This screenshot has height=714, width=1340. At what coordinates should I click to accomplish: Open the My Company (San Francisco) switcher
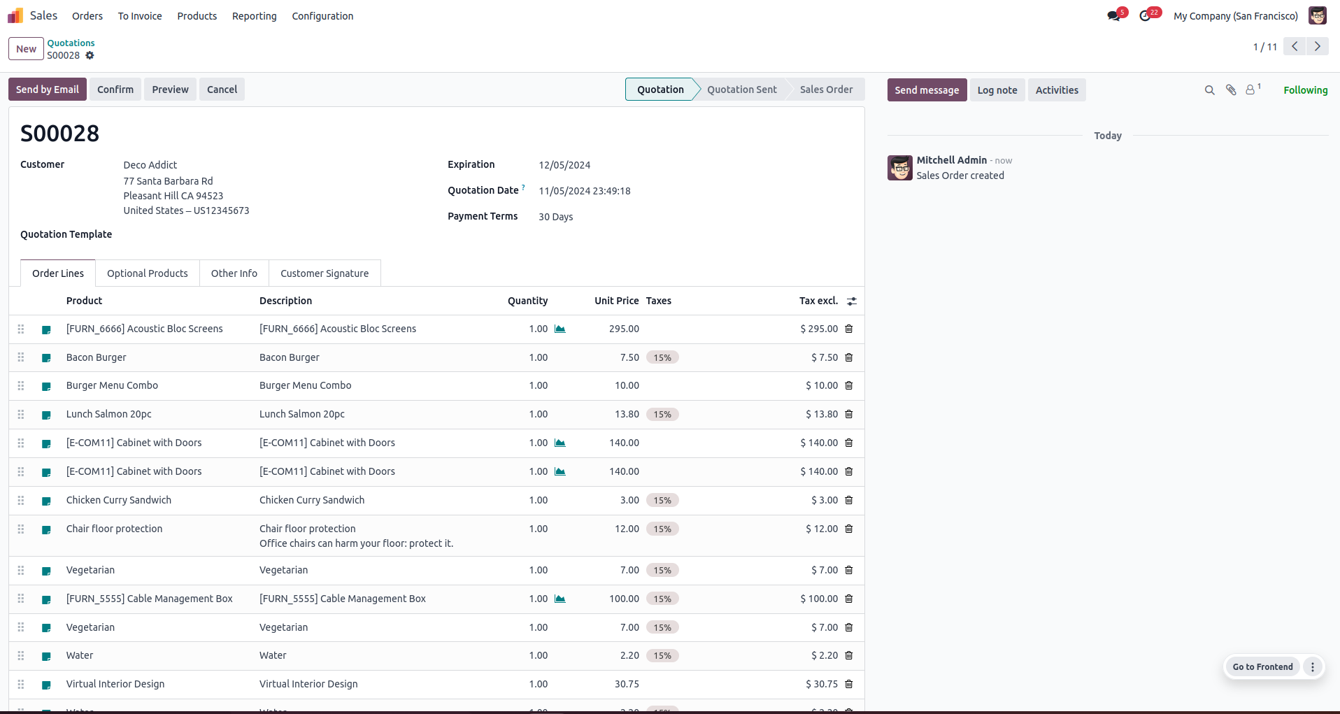[x=1235, y=16]
